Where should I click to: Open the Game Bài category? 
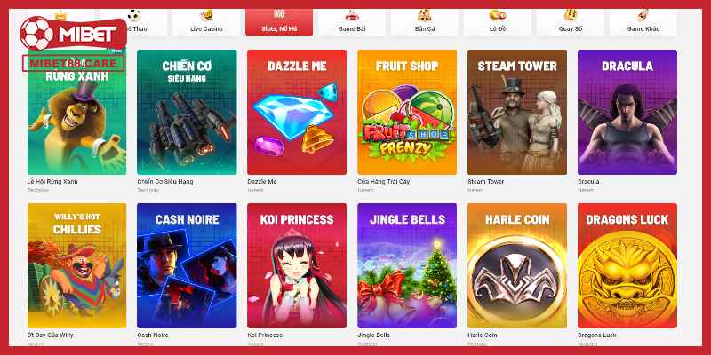[352, 22]
